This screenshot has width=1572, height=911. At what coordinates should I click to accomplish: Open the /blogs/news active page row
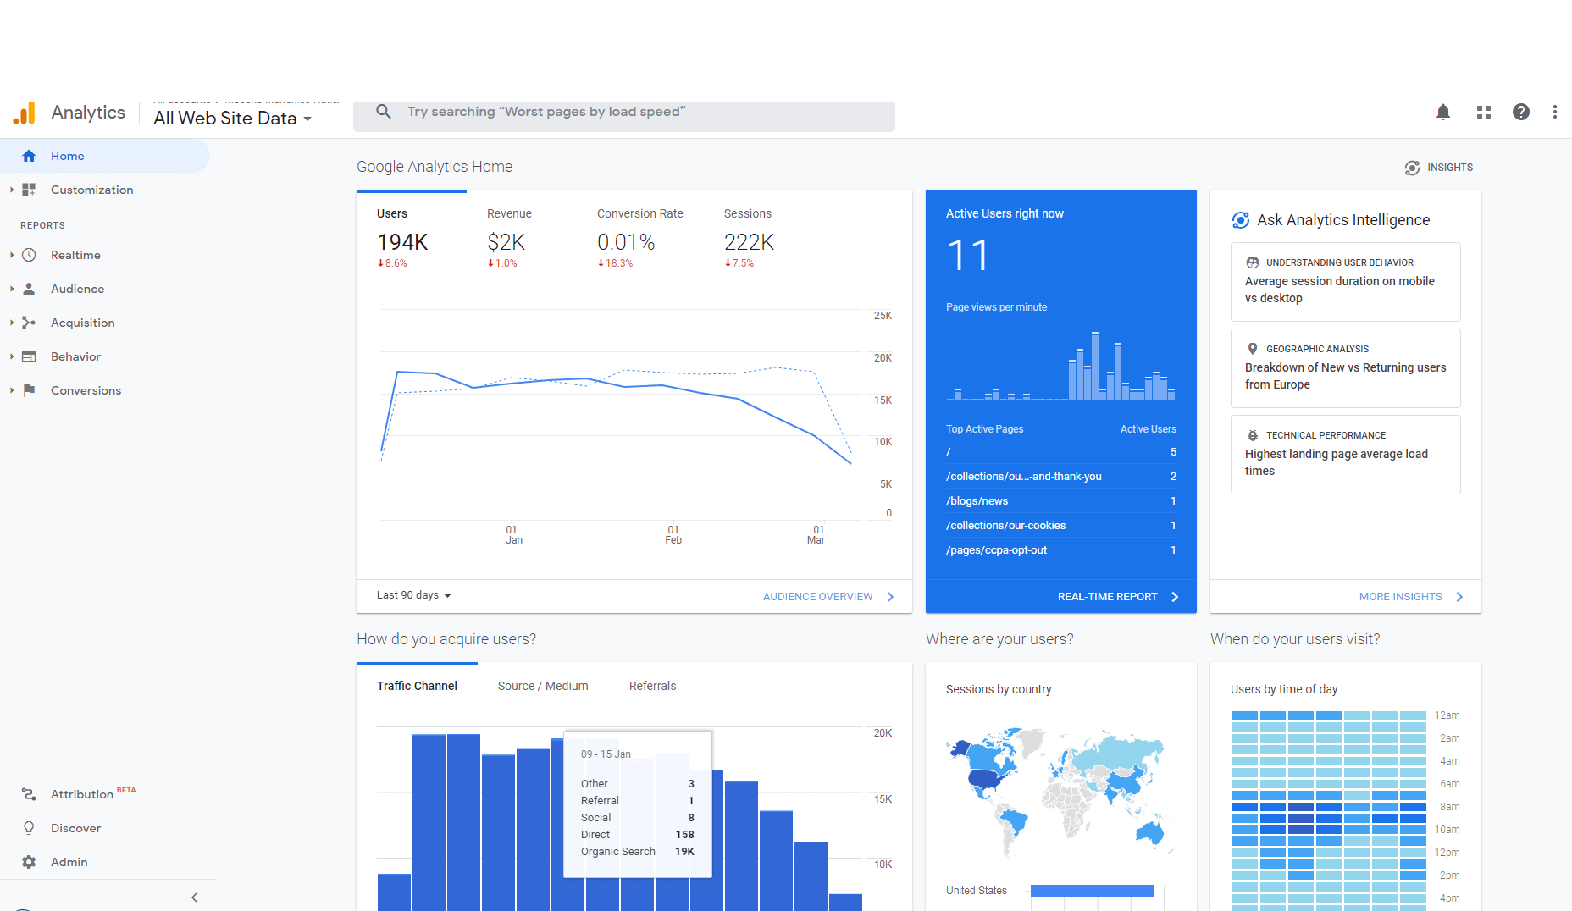(x=1061, y=501)
